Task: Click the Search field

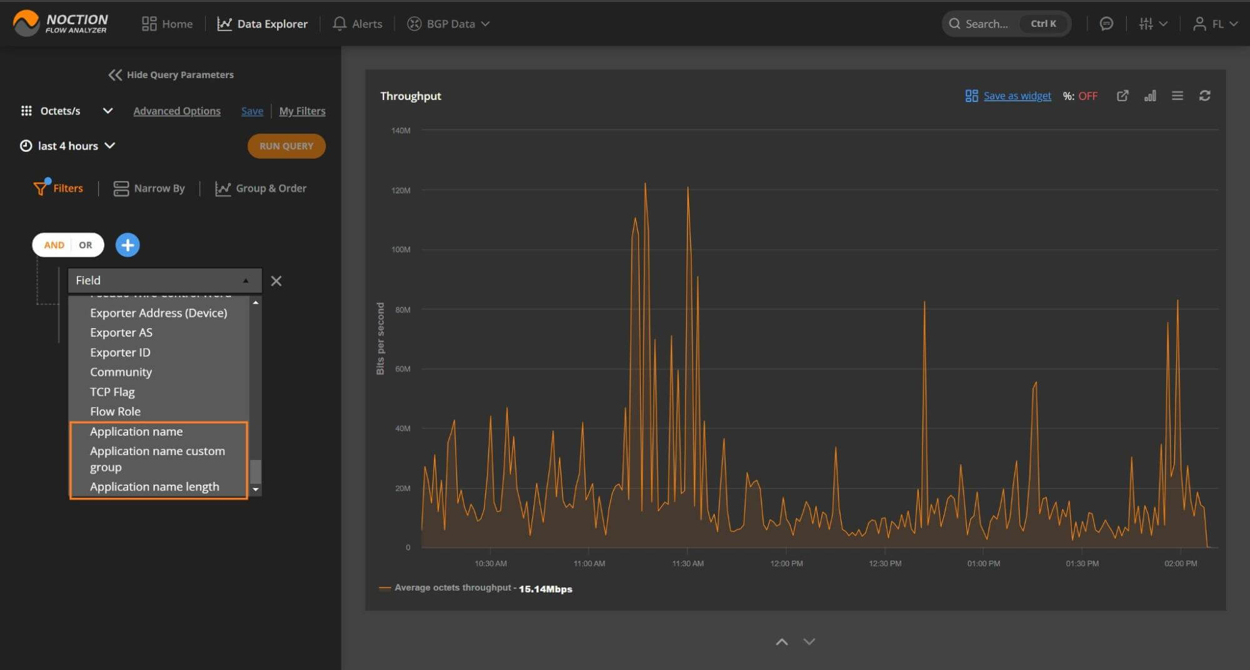Action: 1006,24
